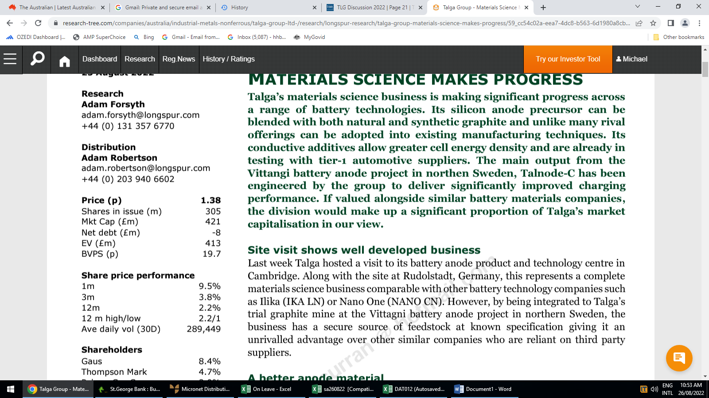Go to home via house icon
Screen dimensions: 709x398
click(x=65, y=61)
